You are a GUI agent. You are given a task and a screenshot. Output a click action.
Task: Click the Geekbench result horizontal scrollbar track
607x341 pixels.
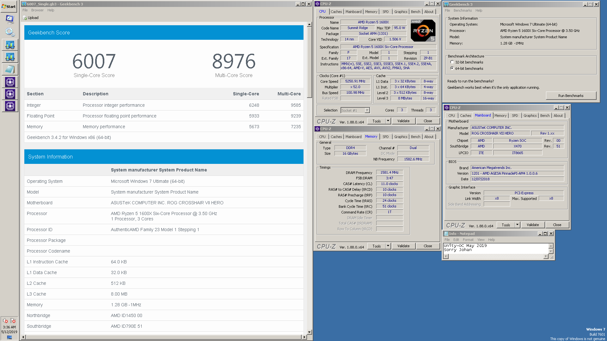click(x=163, y=337)
